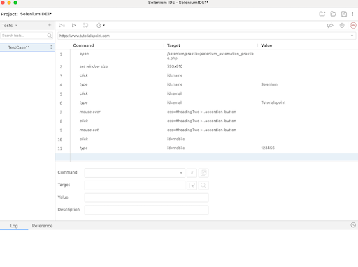This screenshot has width=358, height=267.
Task: Create a new project icon
Action: pos(322,14)
